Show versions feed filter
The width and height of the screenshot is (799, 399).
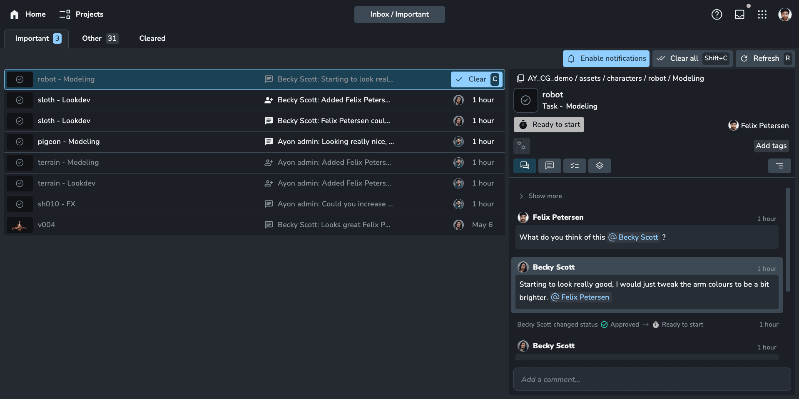click(600, 166)
